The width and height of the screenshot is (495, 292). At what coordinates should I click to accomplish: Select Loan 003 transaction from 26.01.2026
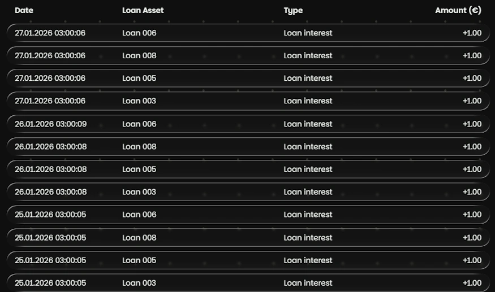click(x=248, y=191)
